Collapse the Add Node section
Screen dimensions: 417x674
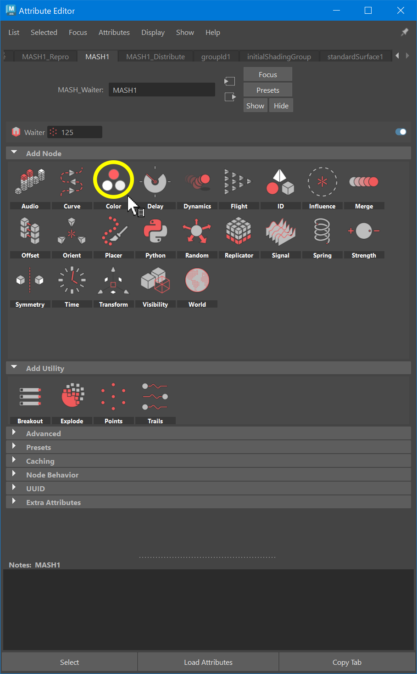(14, 152)
